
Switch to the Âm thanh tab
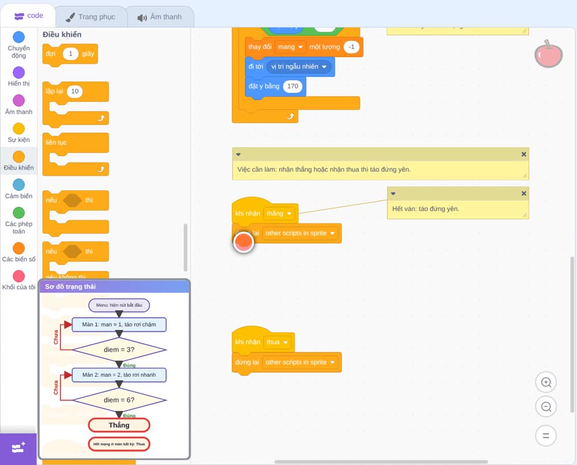point(160,17)
